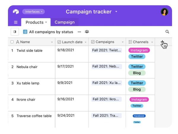The image size is (178, 134).
Task: Click the grid view icon
Action: pyautogui.click(x=25, y=32)
